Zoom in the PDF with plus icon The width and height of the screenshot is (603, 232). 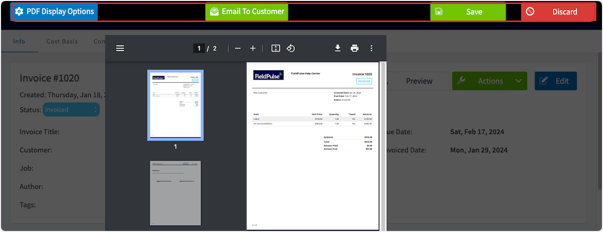click(253, 49)
